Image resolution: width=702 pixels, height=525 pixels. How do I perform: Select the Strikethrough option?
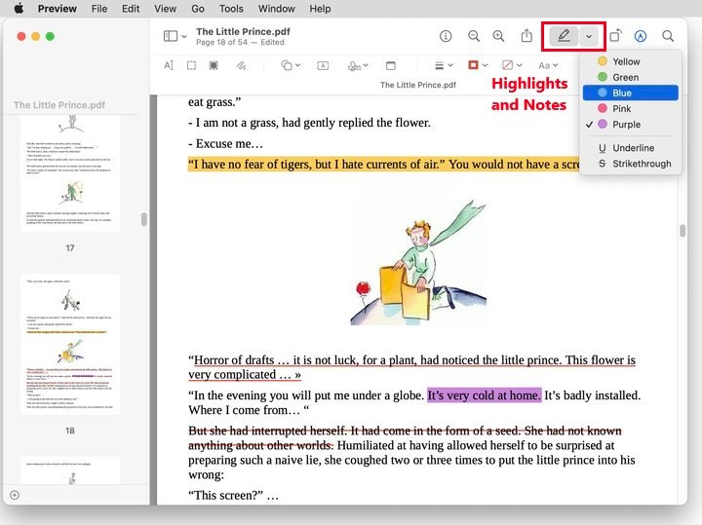click(x=631, y=164)
